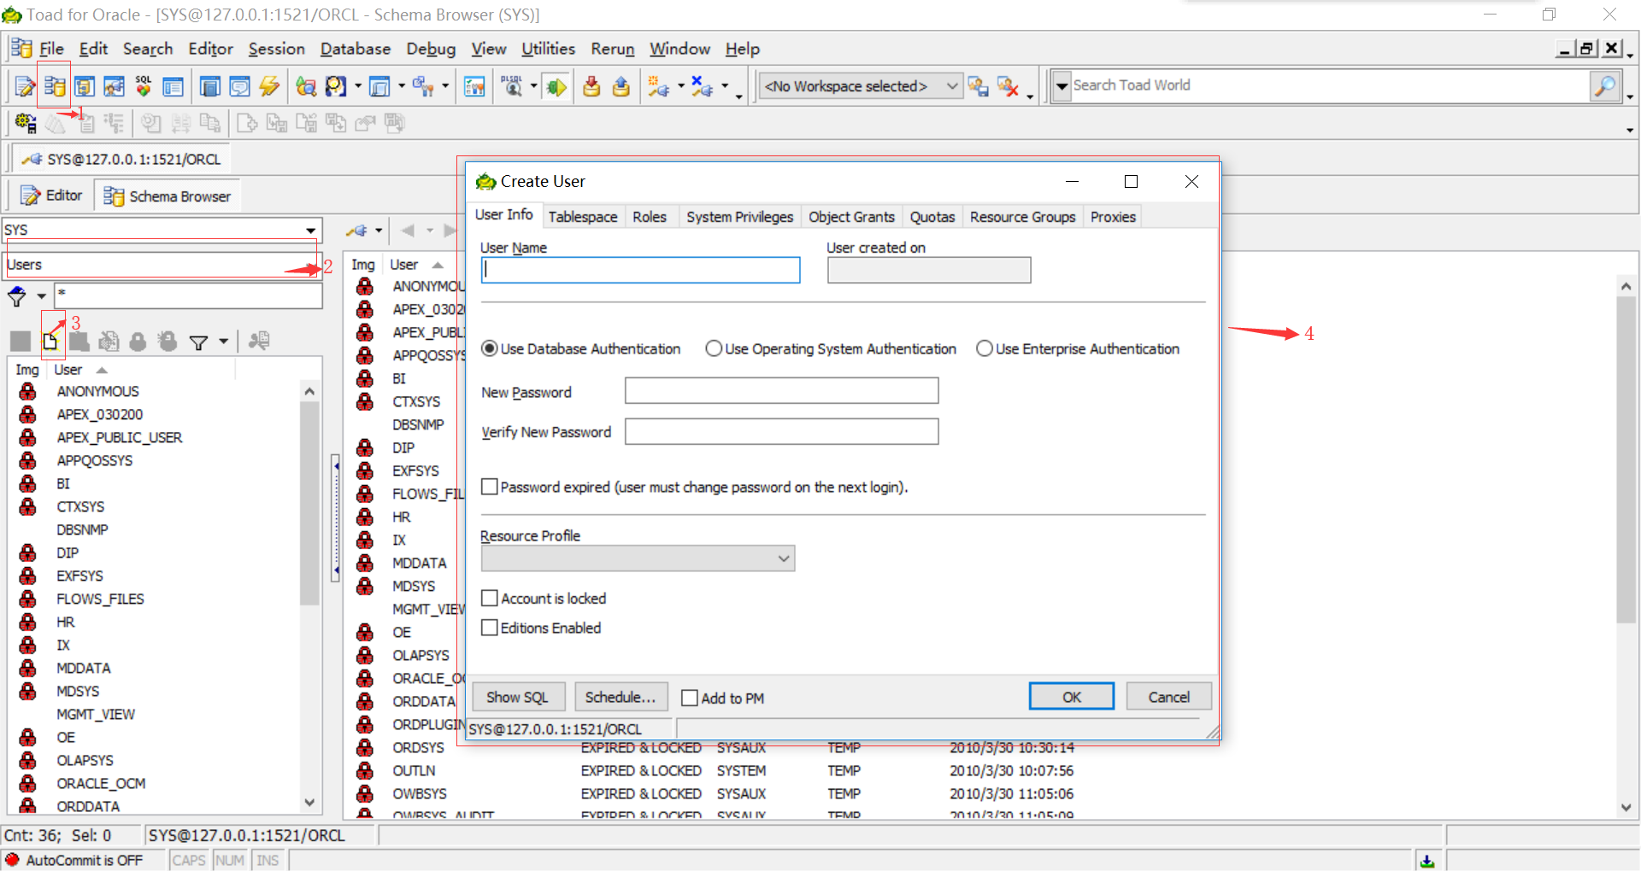Viewport: 1641px width, 871px height.
Task: Open the Database menu
Action: point(355,49)
